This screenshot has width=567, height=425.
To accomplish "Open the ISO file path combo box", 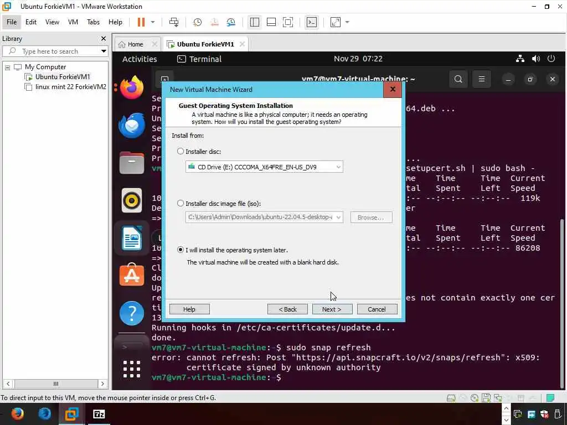I will coord(264,217).
